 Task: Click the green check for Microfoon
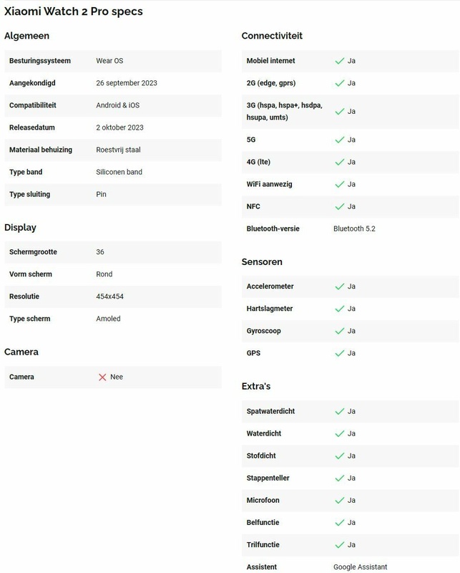(x=340, y=500)
